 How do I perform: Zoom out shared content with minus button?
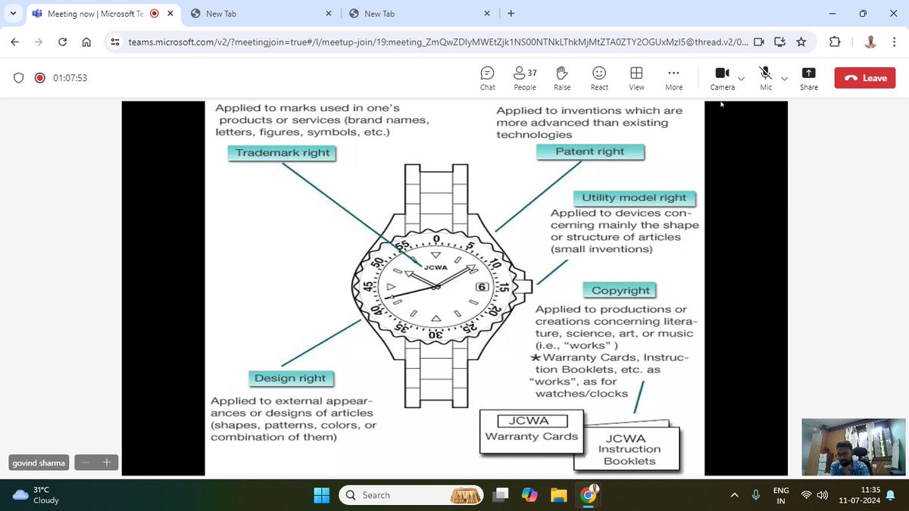[86, 463]
